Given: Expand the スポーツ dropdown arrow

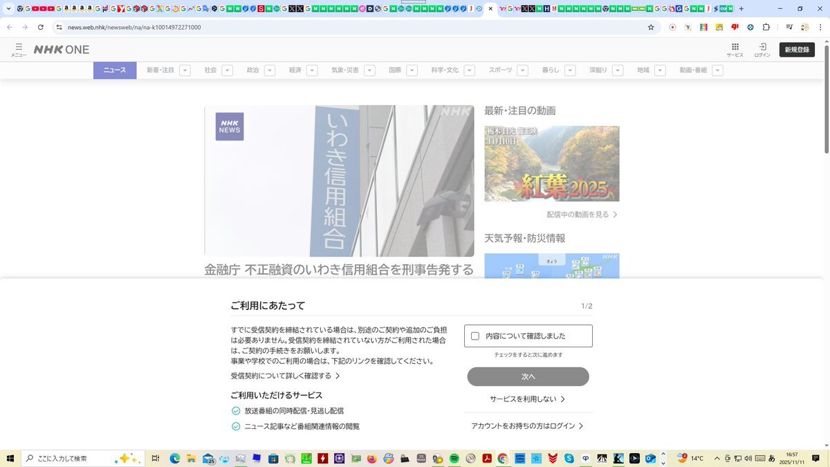Looking at the screenshot, I should [x=523, y=70].
